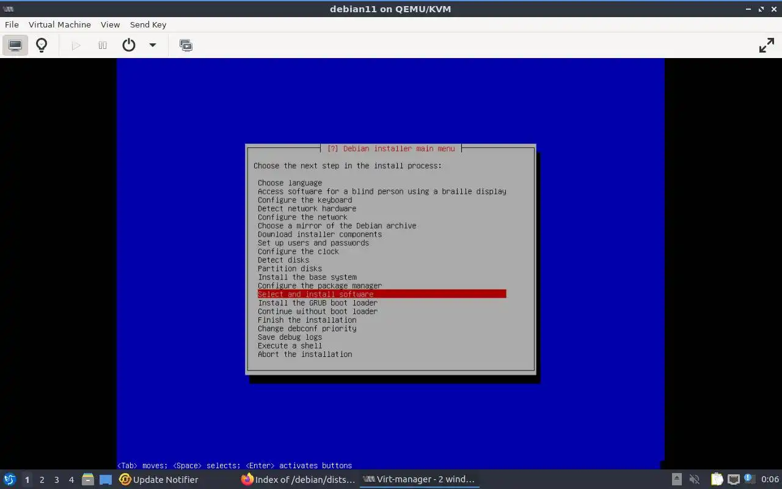This screenshot has height=489, width=782.
Task: Pause the virtual machine
Action: point(103,45)
